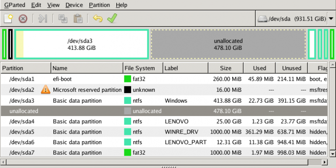Open the Help menu
The image size is (336, 168).
coord(121,5)
